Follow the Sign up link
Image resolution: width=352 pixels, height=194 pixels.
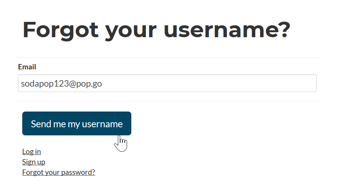(34, 162)
